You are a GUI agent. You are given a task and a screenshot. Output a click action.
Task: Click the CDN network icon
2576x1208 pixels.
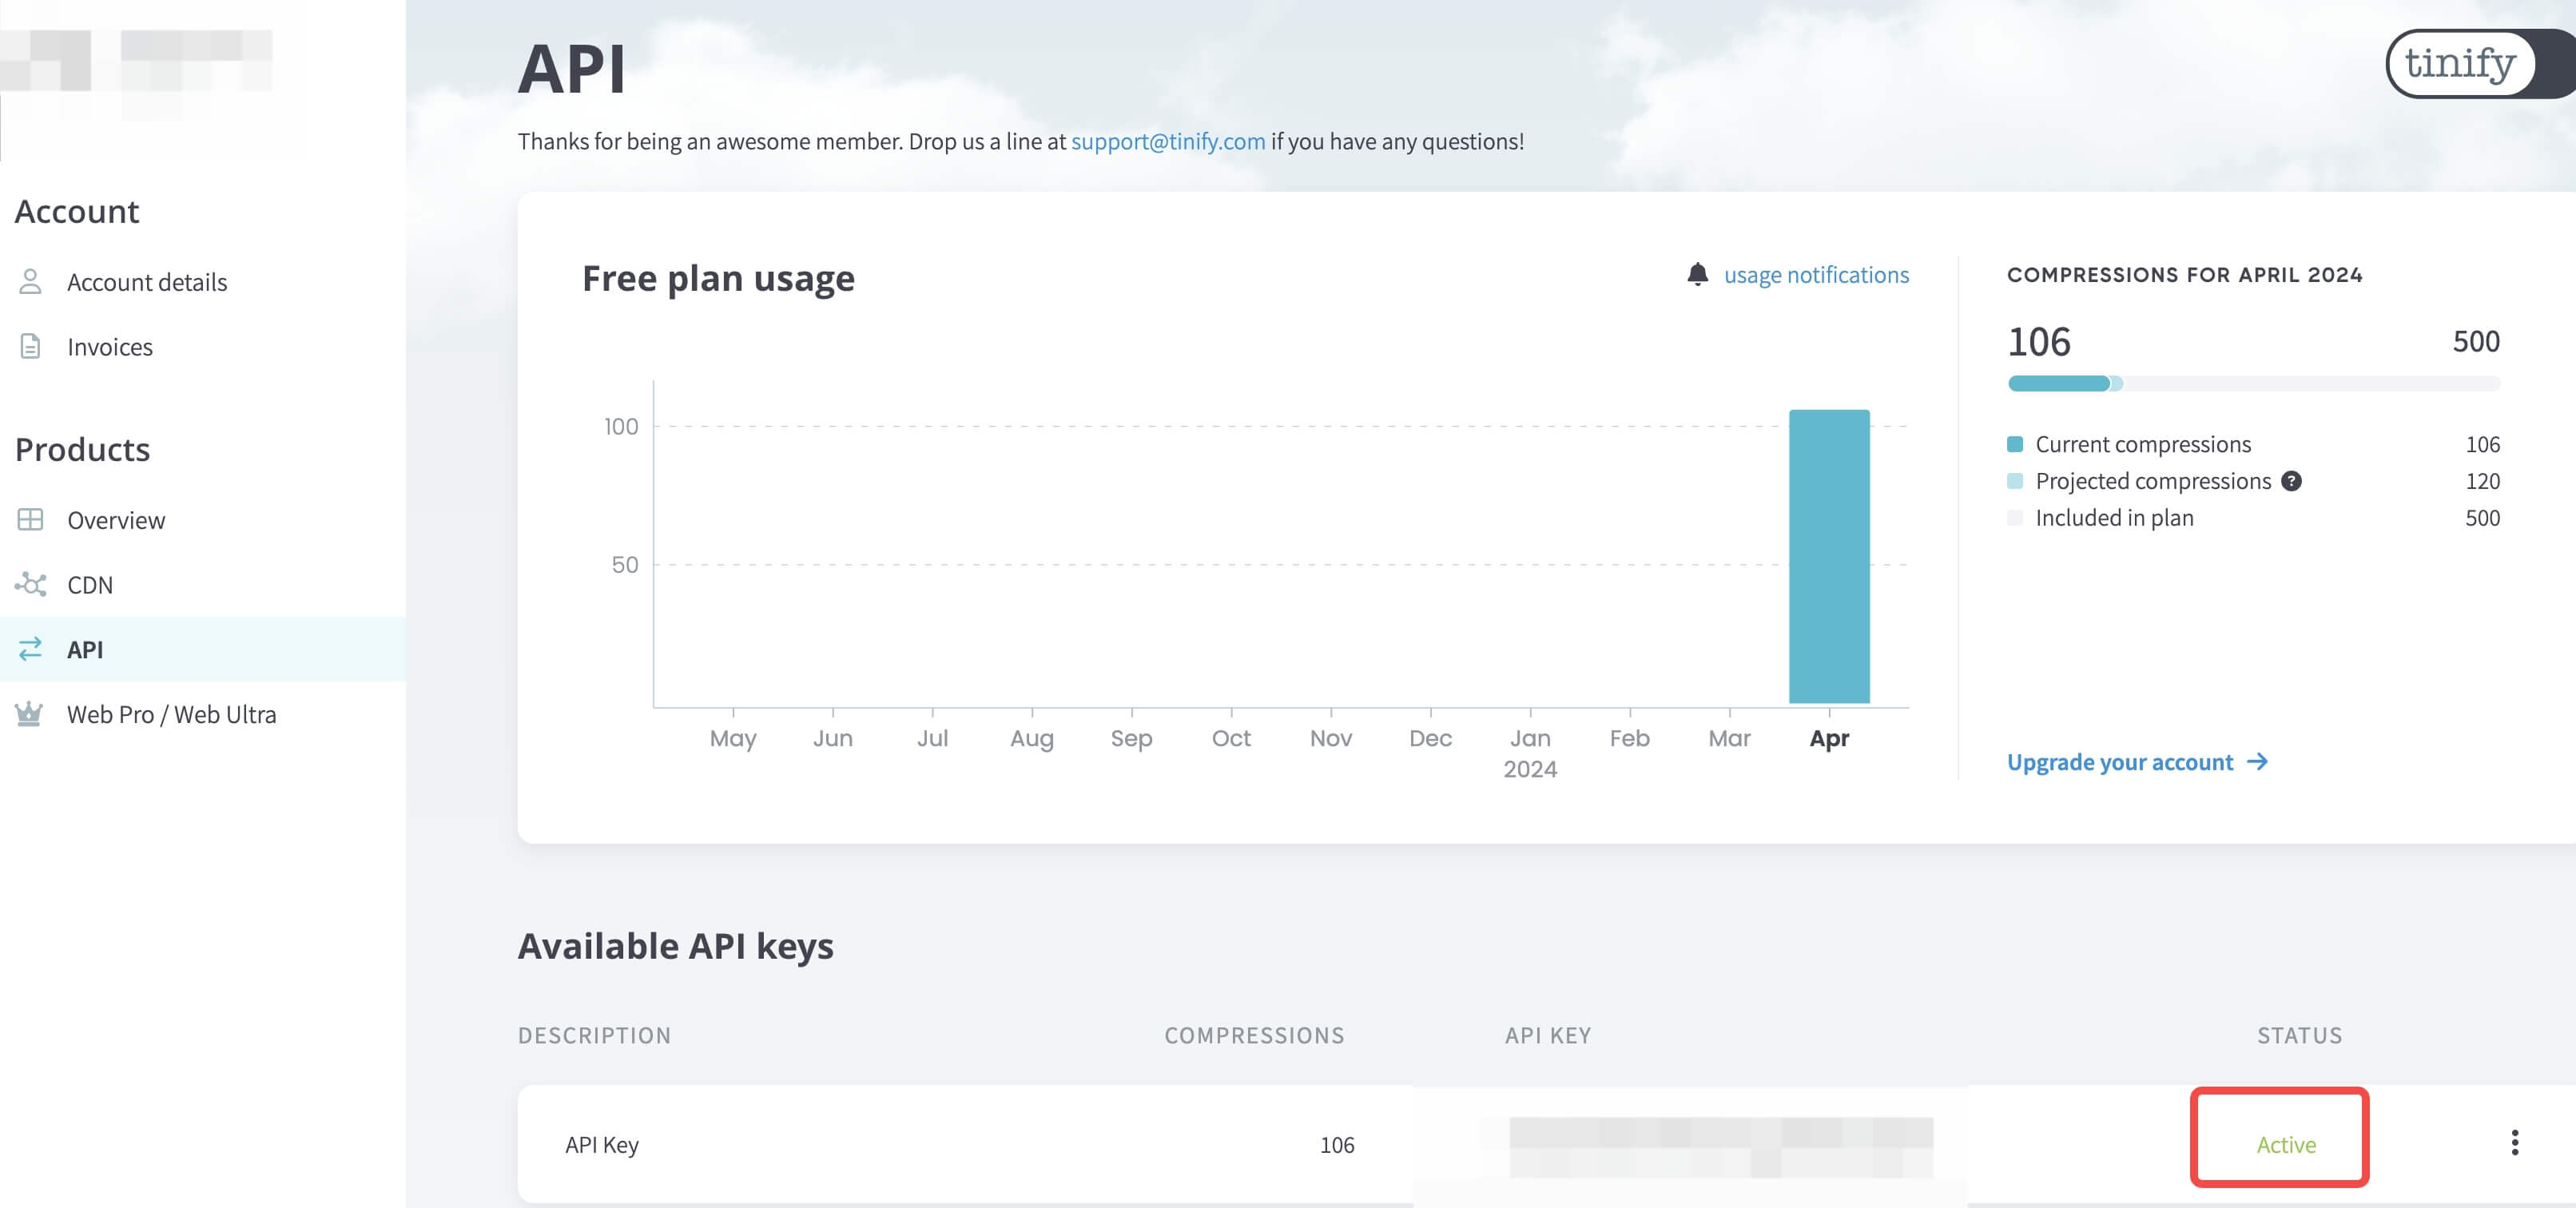pos(30,584)
